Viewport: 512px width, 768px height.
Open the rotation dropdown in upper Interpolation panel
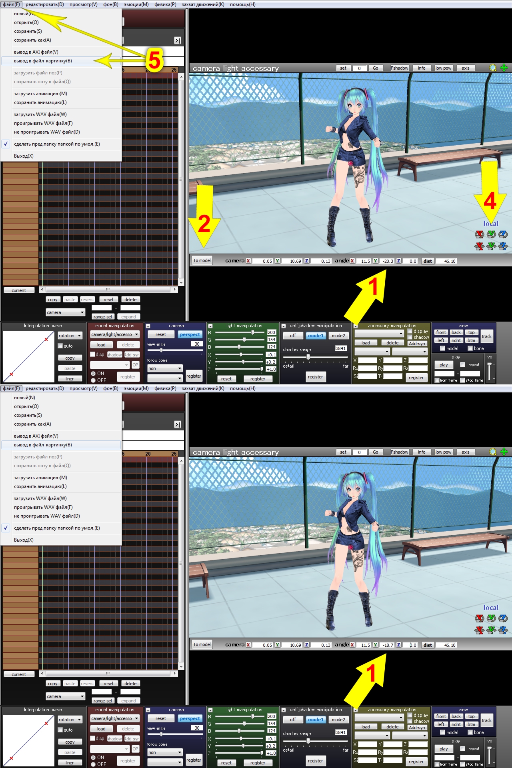[x=70, y=336]
